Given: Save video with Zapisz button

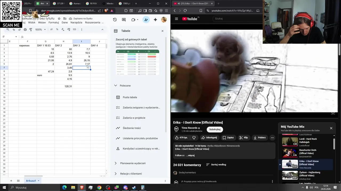Looking at the screenshot, I should coord(228,138).
